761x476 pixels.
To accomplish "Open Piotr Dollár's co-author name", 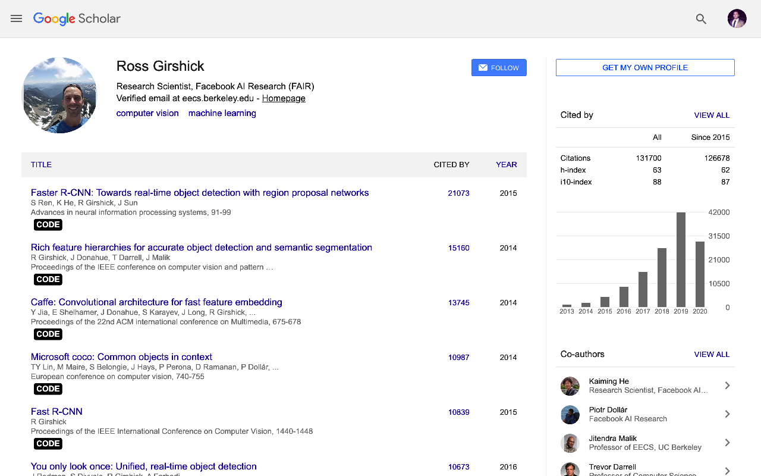I will pos(608,410).
